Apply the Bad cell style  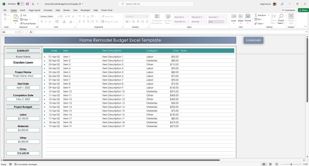pyautogui.click(x=216, y=22)
